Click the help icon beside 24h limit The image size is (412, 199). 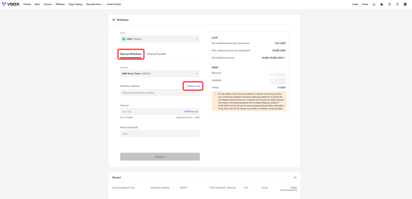click(x=285, y=58)
